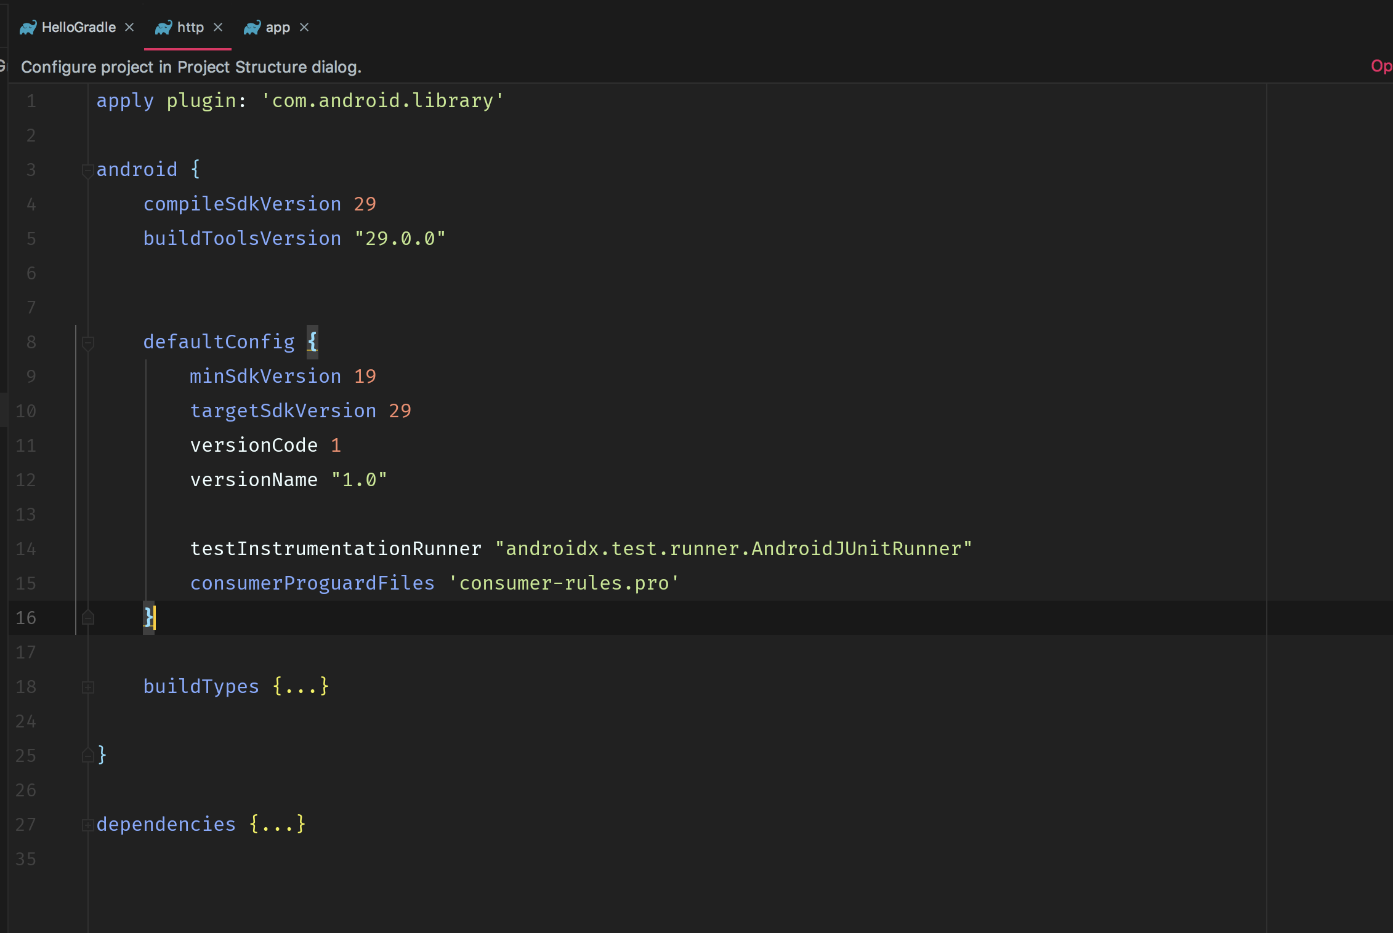Click the folded {...} placeholder after buildTypes
Viewport: 1393px width, 933px height.
click(301, 686)
